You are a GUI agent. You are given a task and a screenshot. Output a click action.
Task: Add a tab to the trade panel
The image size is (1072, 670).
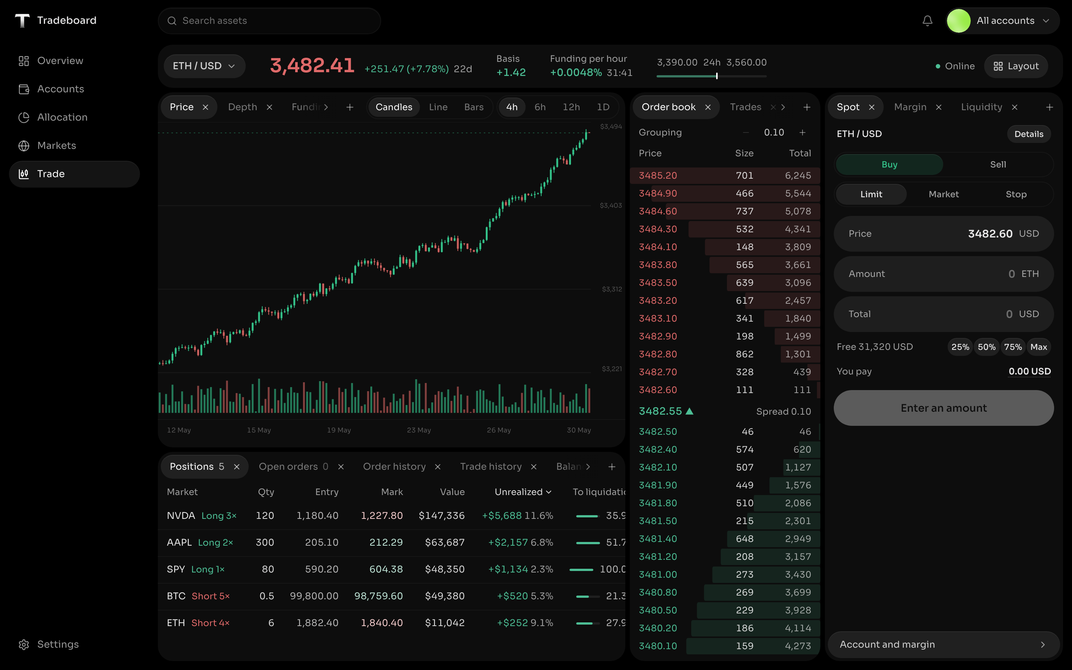(x=1049, y=107)
